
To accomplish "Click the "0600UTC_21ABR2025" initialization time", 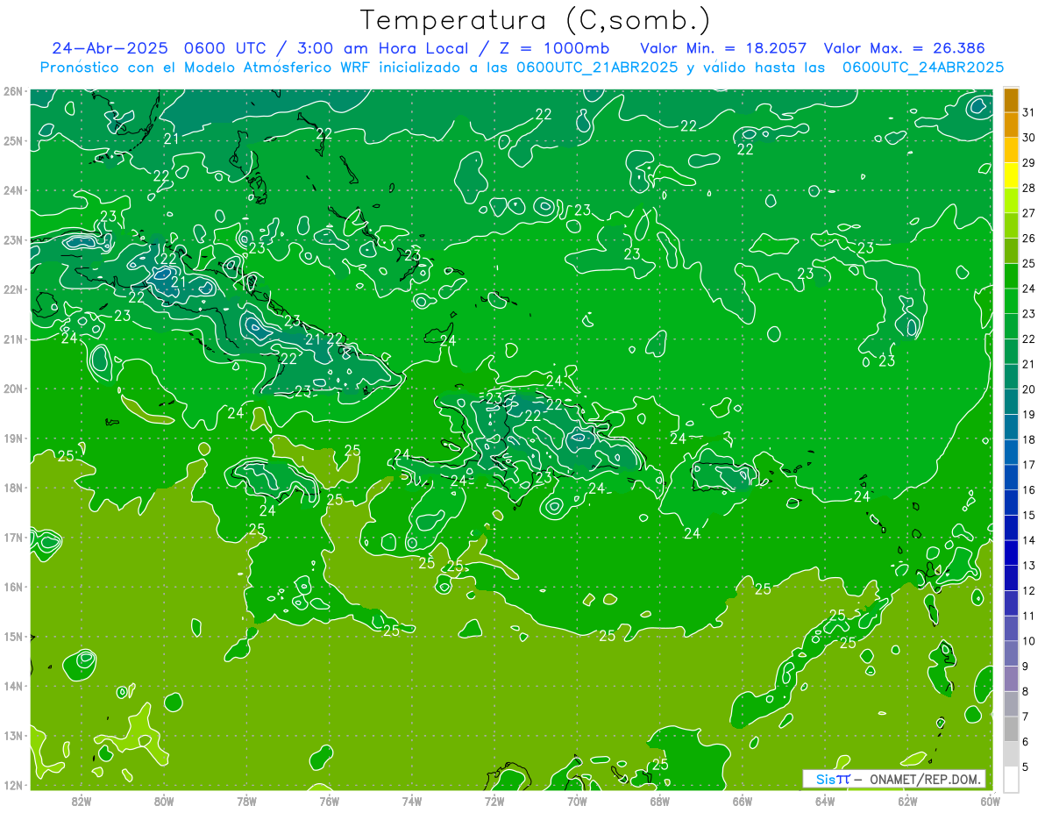I will pyautogui.click(x=597, y=68).
